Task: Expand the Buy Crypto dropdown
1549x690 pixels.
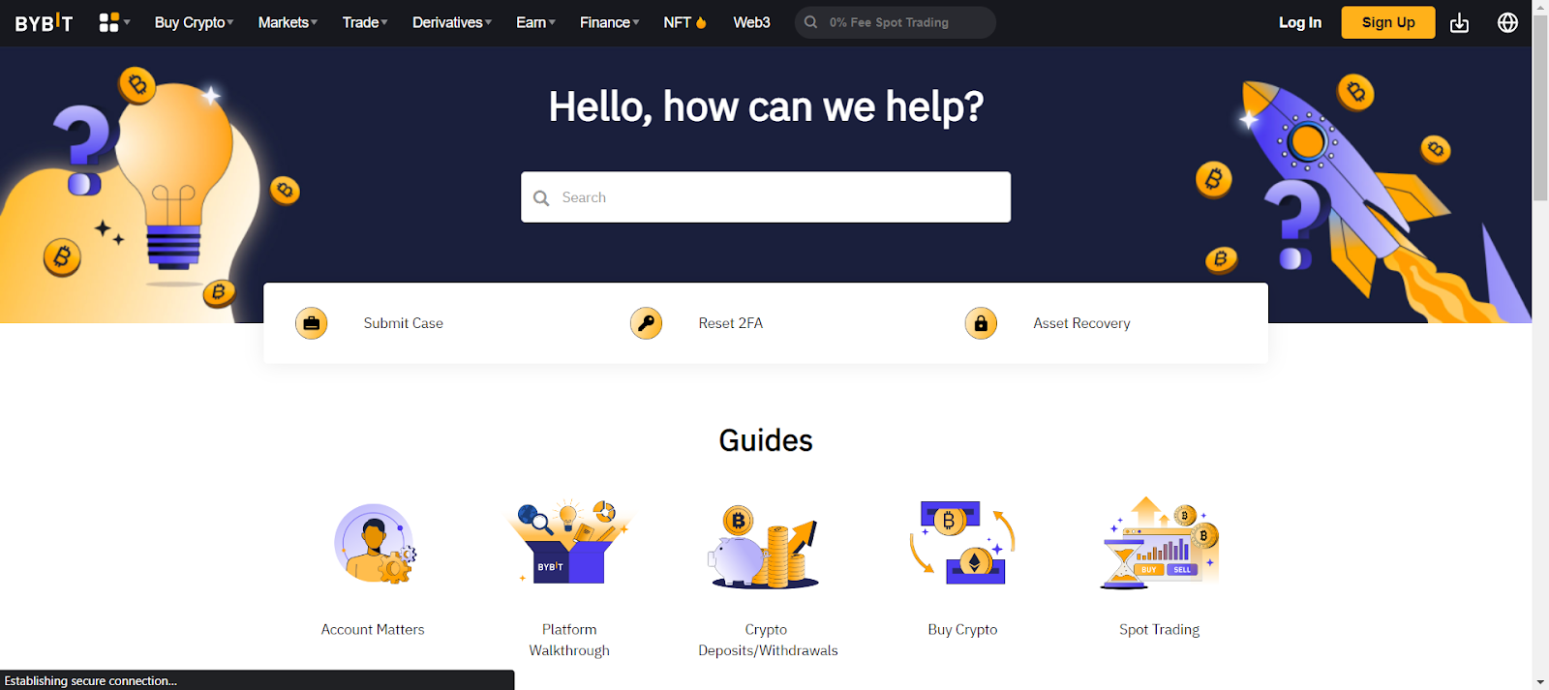Action: click(x=194, y=22)
